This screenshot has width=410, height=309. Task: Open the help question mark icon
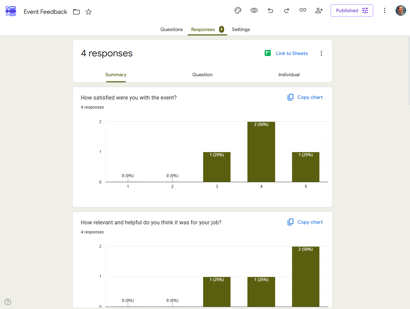(x=8, y=302)
